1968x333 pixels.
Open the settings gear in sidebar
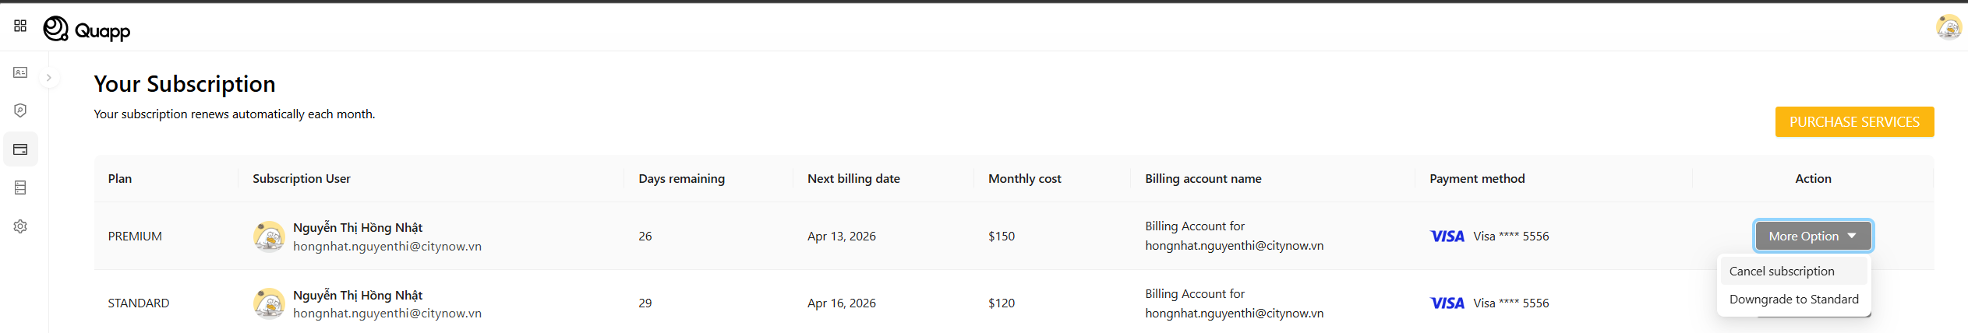click(20, 226)
